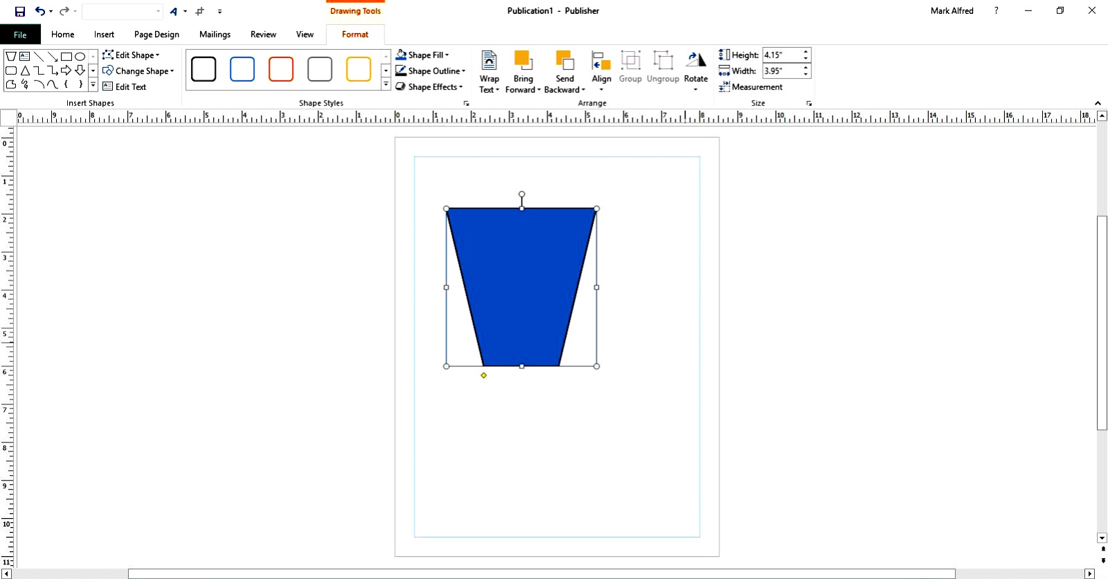This screenshot has width=1108, height=579.
Task: Click the blue trapezoid shape
Action: click(521, 287)
